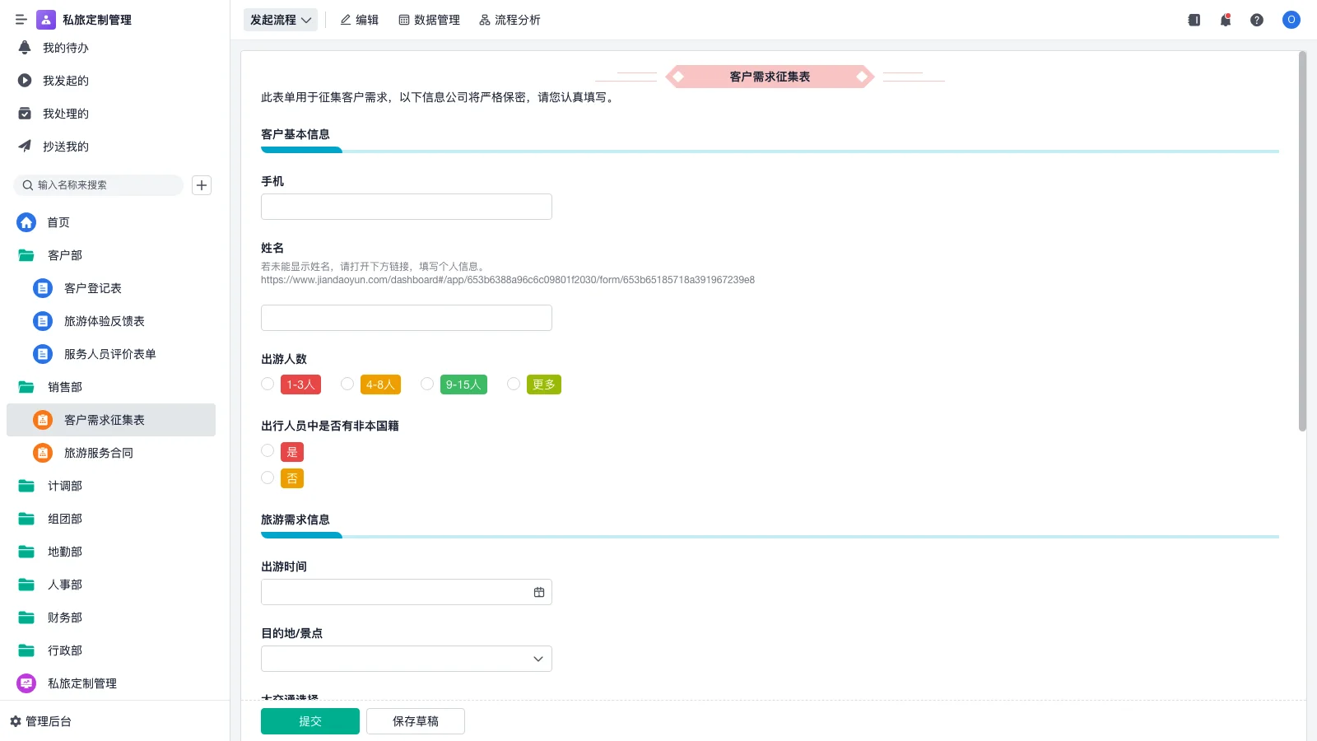Open the 发起流程 dropdown

click(x=280, y=20)
